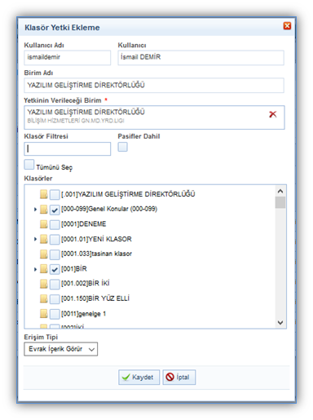Image resolution: width=313 pixels, height=420 pixels.
Task: Click folder icon of [001]BİR
Action: tap(44, 269)
